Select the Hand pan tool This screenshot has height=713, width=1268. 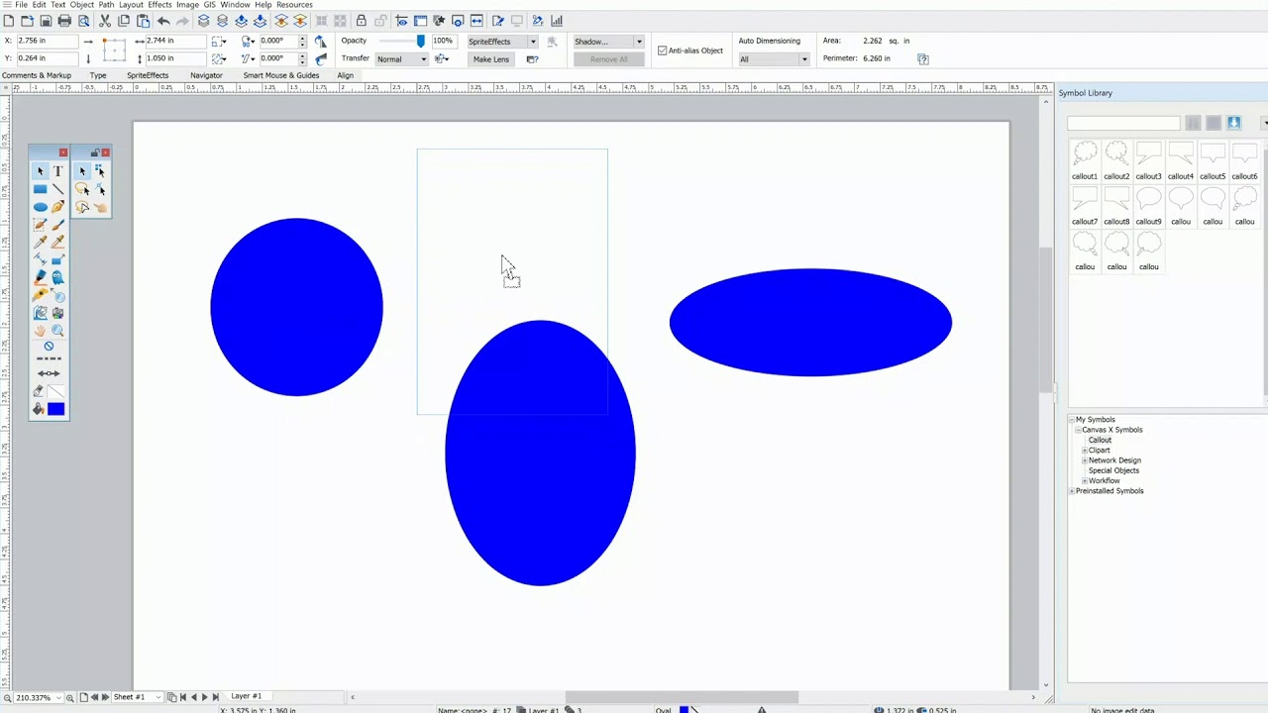click(40, 331)
